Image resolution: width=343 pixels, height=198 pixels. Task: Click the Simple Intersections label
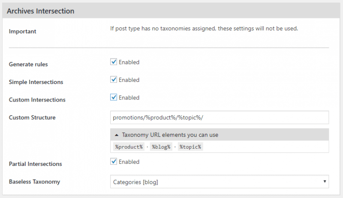tap(36, 82)
